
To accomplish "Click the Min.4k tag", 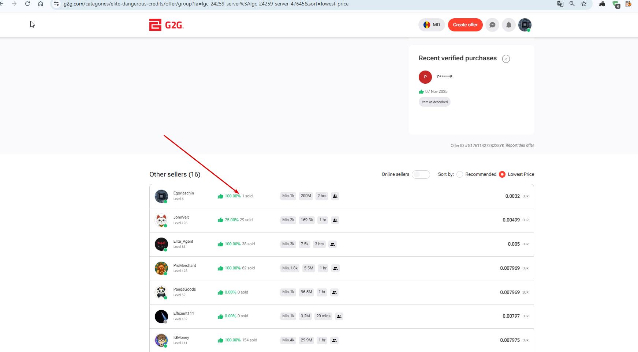I will point(288,340).
